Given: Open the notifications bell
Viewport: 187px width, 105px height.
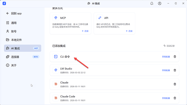Looking at the screenshot, I should pos(152,3).
